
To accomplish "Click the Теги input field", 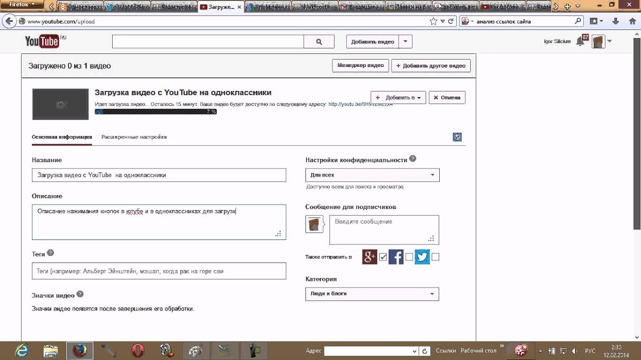I will (x=159, y=271).
